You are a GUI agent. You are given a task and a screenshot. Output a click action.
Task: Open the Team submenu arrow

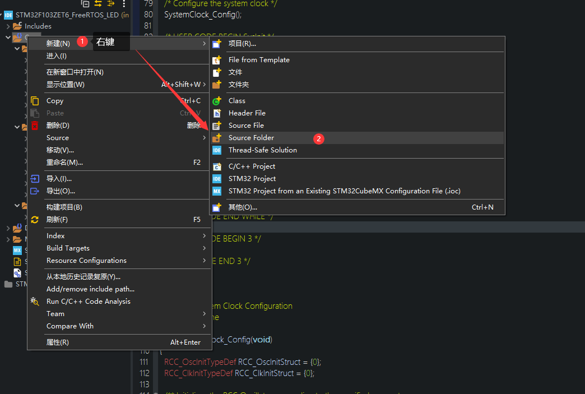204,314
